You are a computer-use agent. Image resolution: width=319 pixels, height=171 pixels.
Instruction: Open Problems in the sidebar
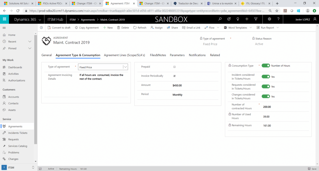tap(14, 152)
